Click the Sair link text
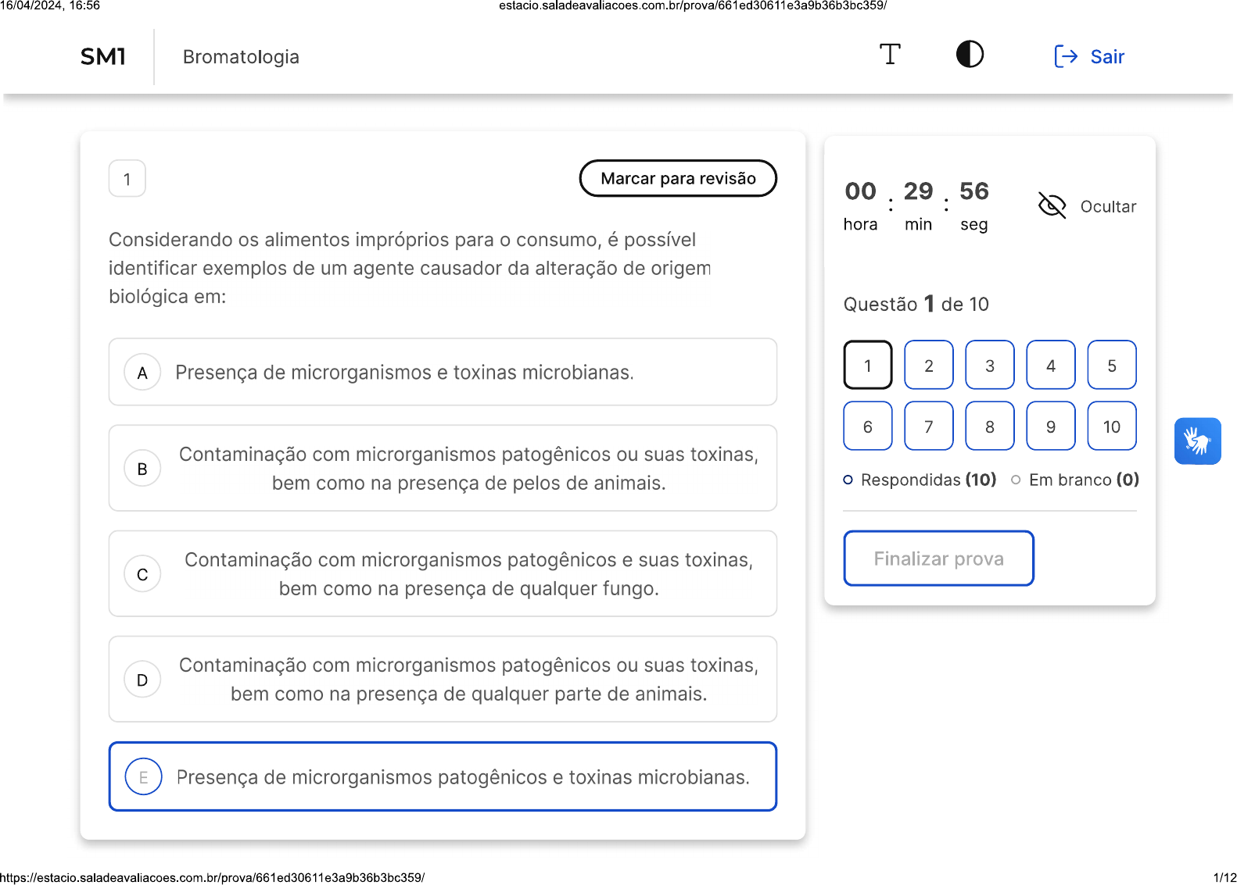1237x885 pixels. point(1107,57)
